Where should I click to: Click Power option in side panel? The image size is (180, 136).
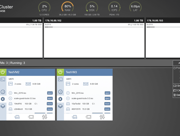pyautogui.click(x=177, y=68)
